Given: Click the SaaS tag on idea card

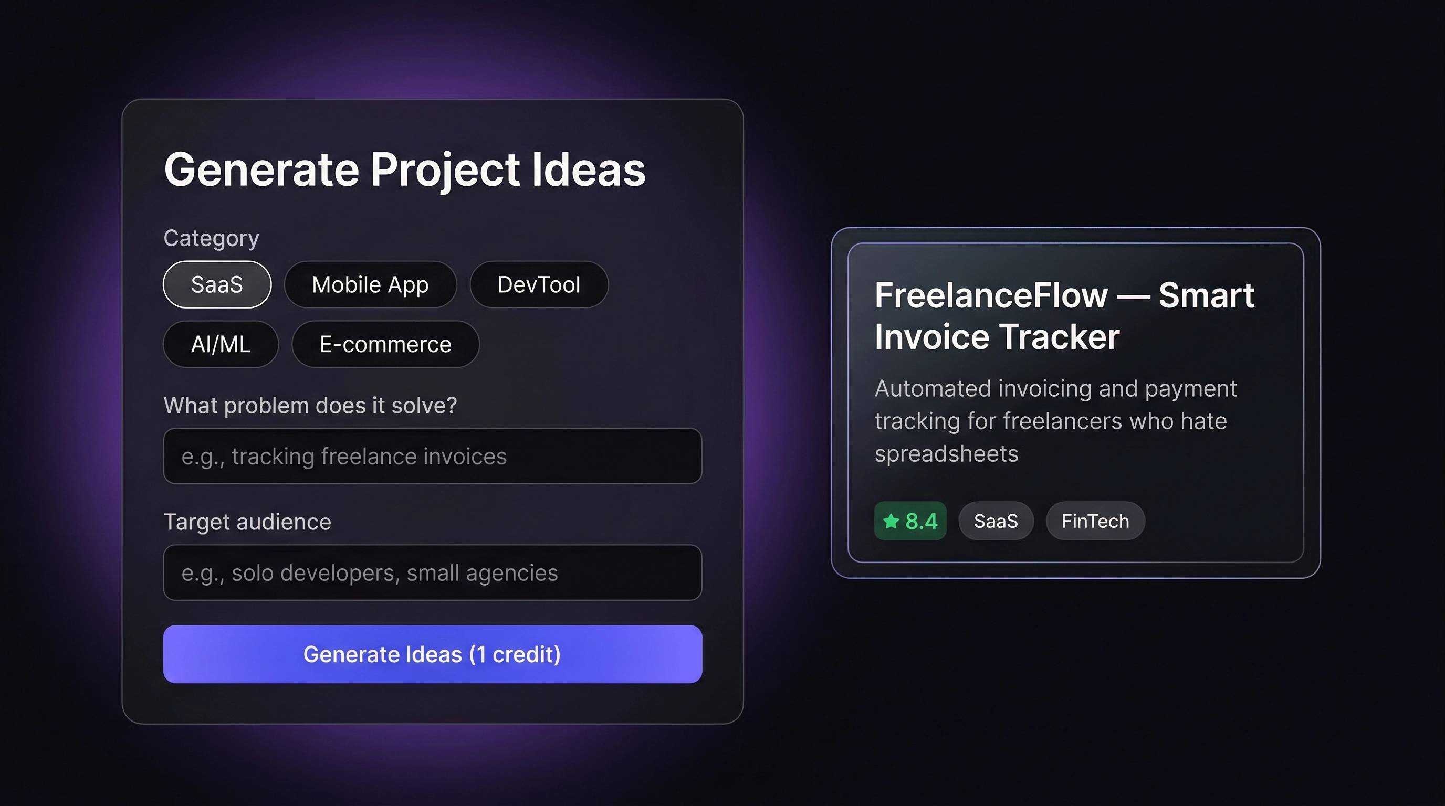Looking at the screenshot, I should (x=996, y=521).
